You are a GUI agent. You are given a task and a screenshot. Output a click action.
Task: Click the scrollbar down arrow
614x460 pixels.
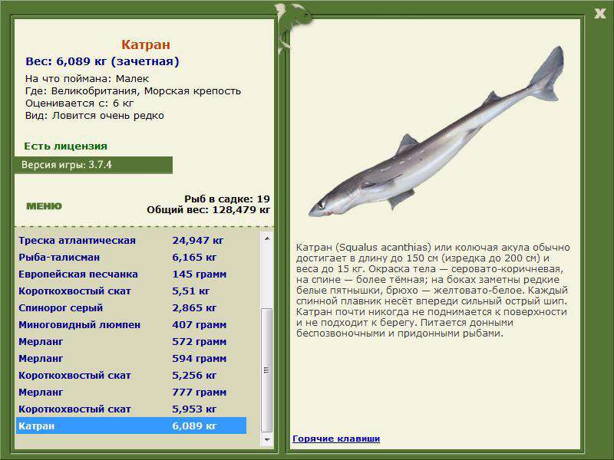pos(266,439)
